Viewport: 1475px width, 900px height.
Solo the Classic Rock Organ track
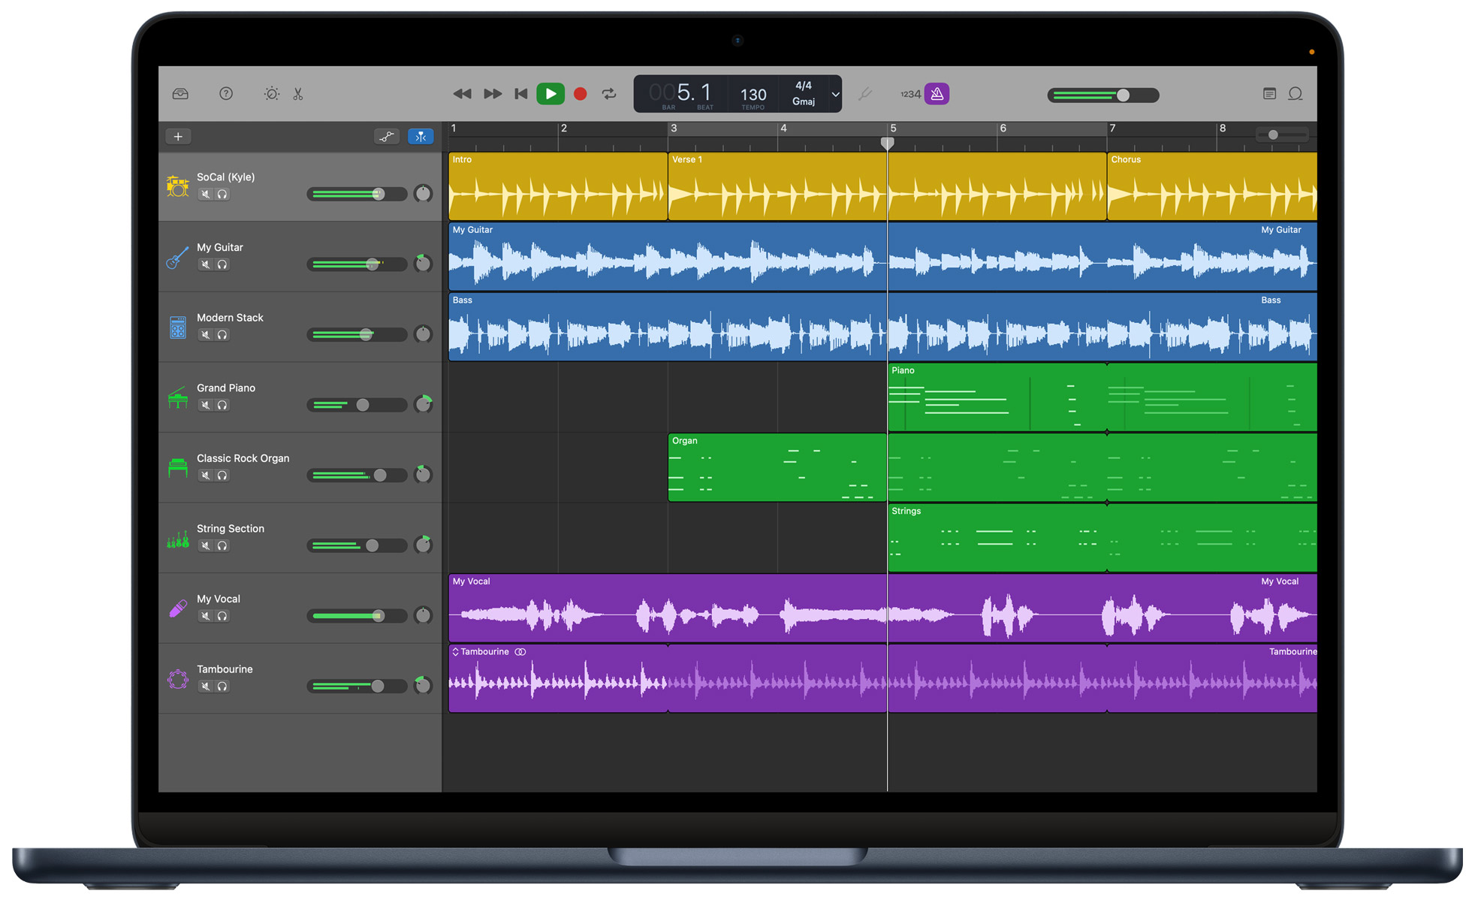click(x=222, y=476)
